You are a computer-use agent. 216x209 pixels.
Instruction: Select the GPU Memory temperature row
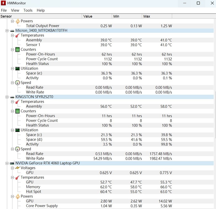[x=120, y=187]
